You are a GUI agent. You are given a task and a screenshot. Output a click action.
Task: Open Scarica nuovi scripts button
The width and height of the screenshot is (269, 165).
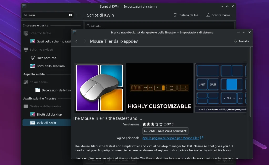219,15
